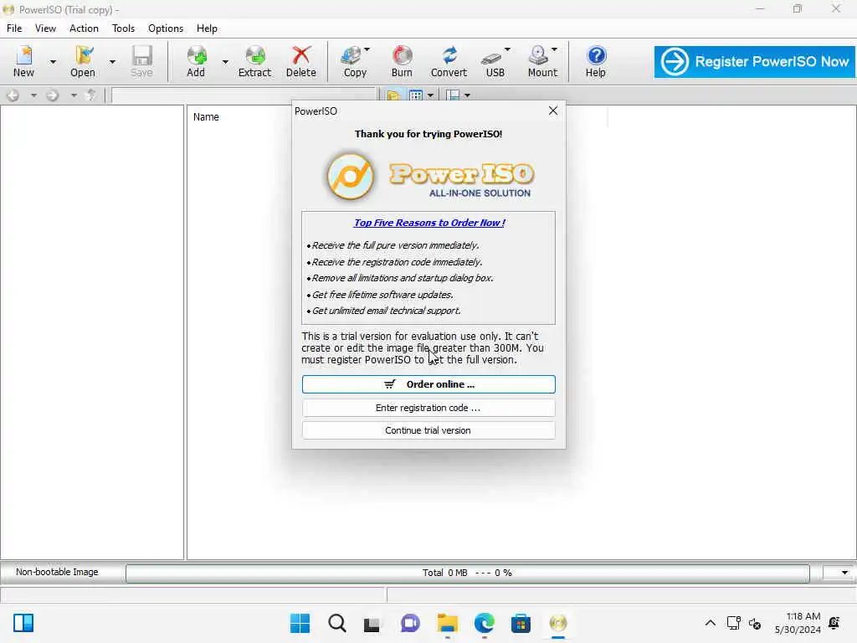Click the Name column header
Viewport: 857px width, 643px height.
click(x=206, y=117)
